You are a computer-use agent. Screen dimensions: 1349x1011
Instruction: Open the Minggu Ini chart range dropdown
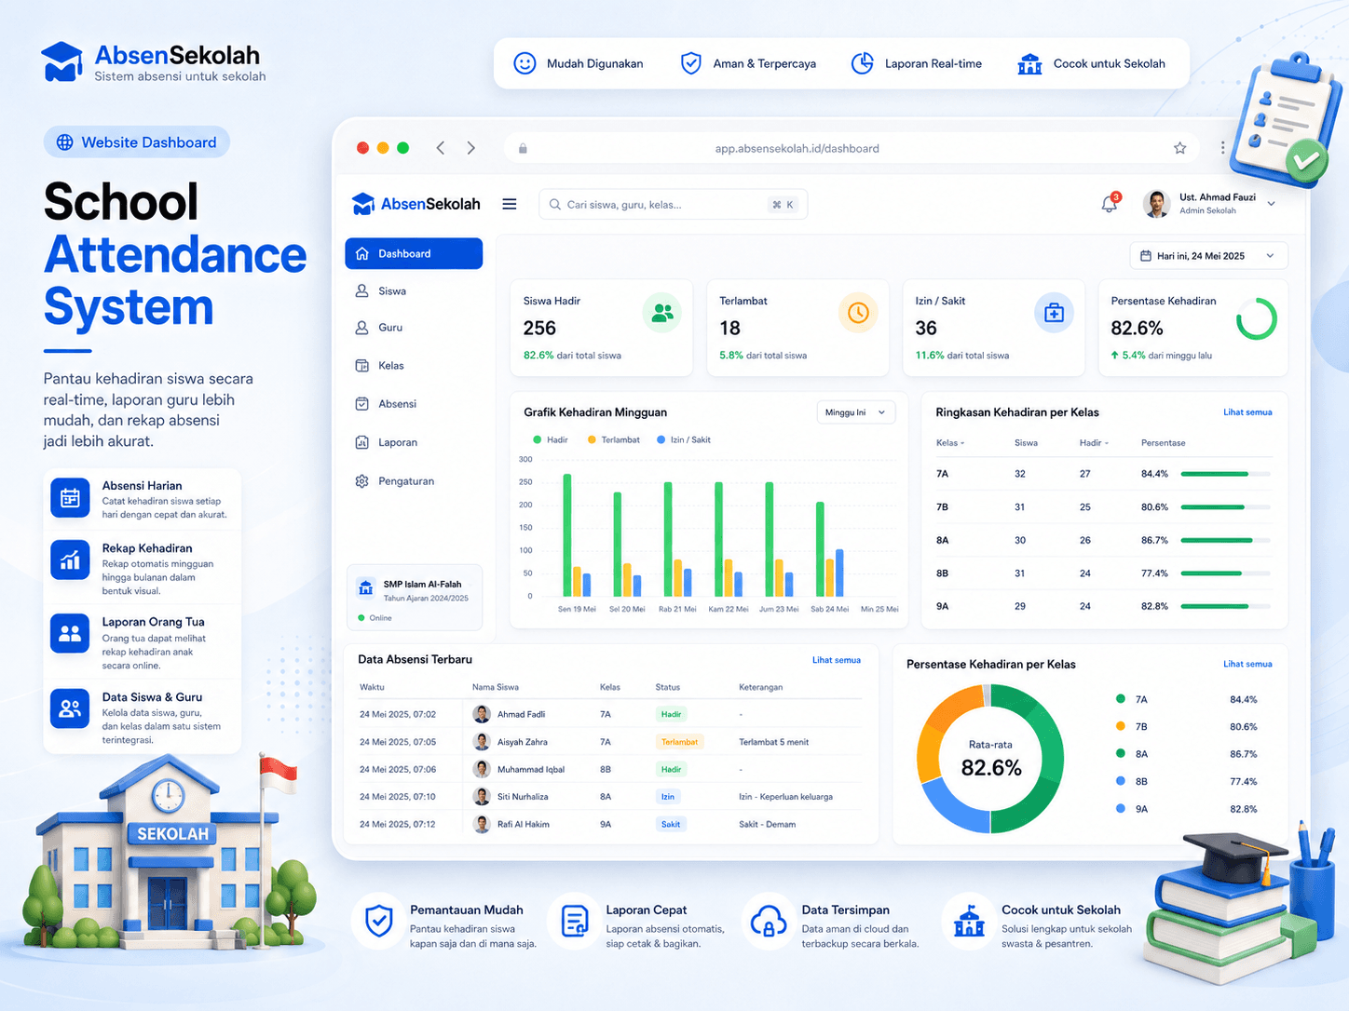pos(855,412)
